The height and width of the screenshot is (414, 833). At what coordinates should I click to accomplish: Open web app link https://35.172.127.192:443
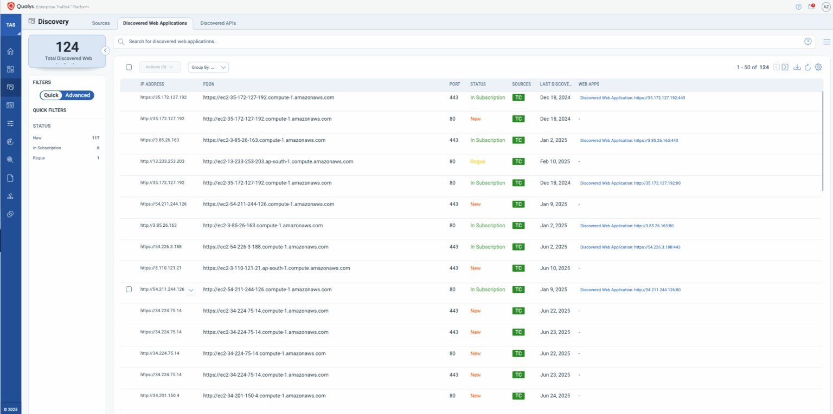tap(633, 98)
